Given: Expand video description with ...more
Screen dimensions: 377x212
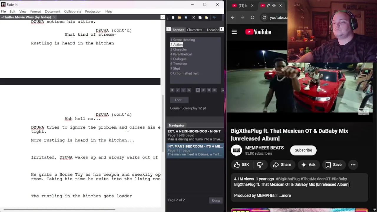Looking at the screenshot, I should [x=285, y=196].
